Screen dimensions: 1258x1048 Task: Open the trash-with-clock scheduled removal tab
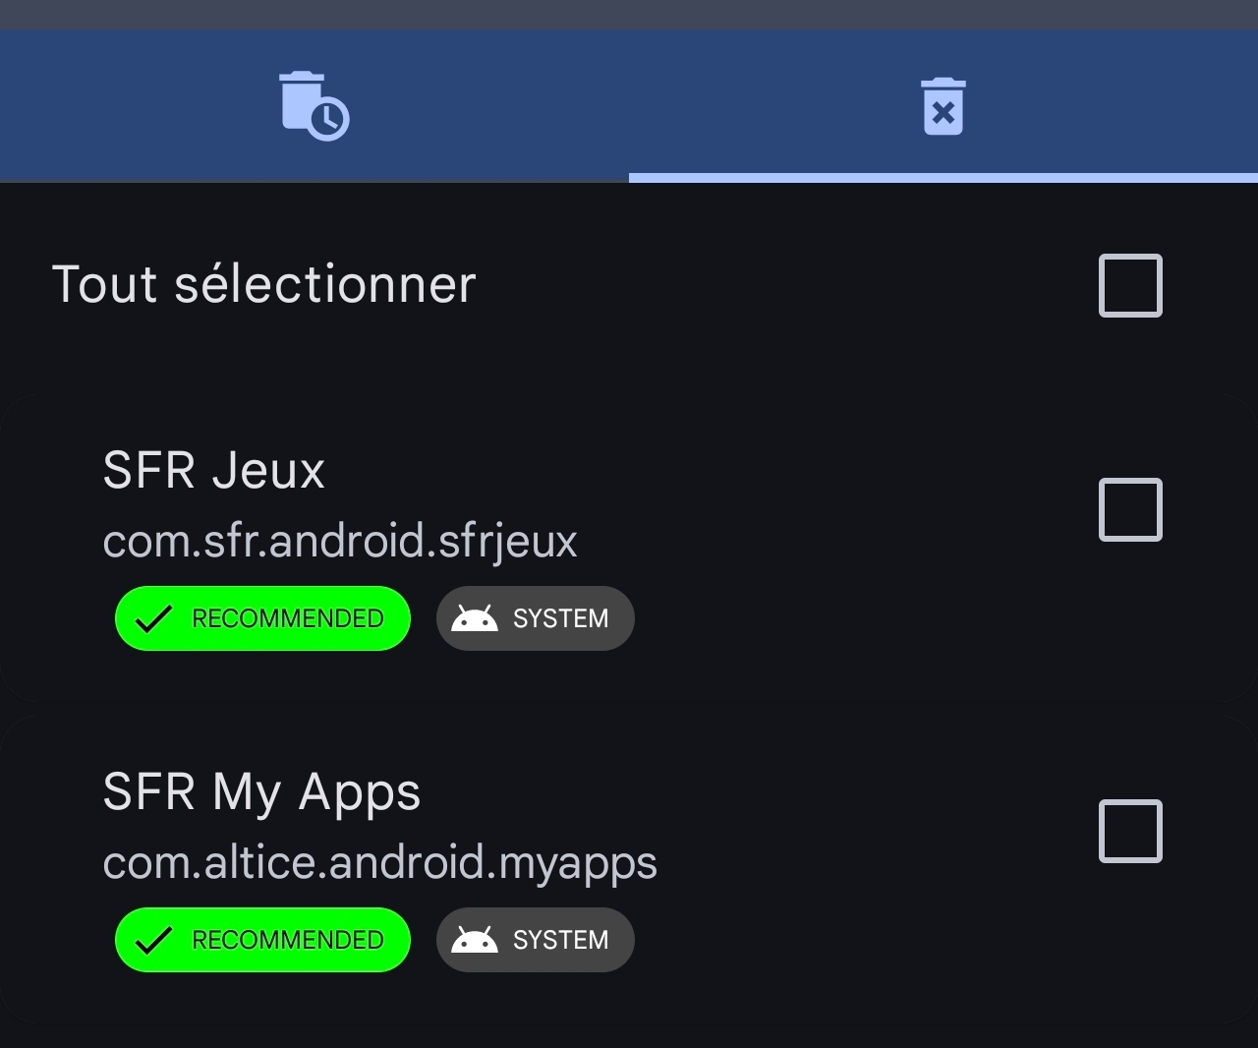click(x=314, y=105)
